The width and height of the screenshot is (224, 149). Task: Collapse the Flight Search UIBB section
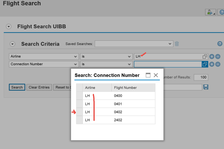9,27
